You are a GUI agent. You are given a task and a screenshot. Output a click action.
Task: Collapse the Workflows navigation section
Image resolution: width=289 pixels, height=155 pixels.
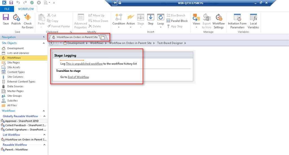click(x=44, y=111)
